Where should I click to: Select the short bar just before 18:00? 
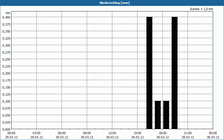(x=158, y=115)
